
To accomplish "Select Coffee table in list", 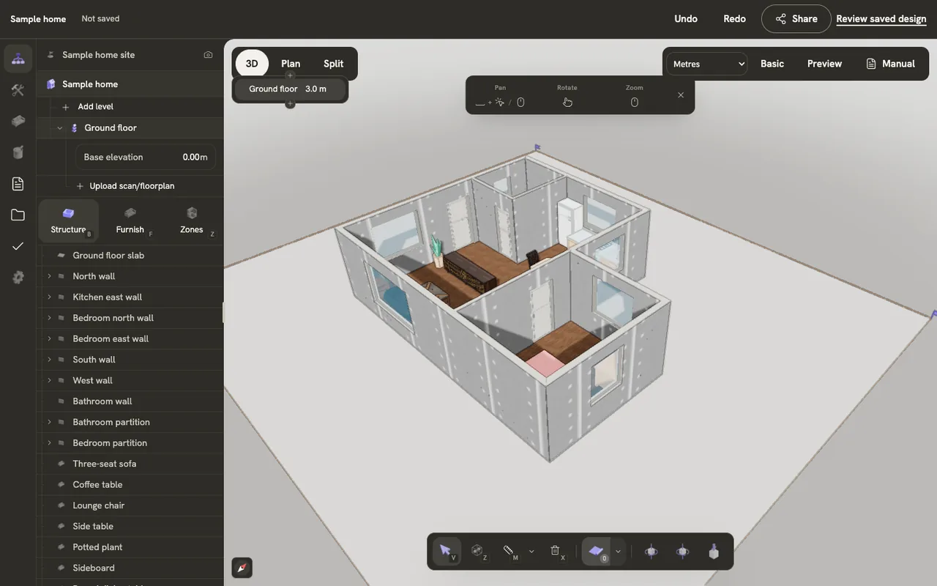I will (130, 485).
